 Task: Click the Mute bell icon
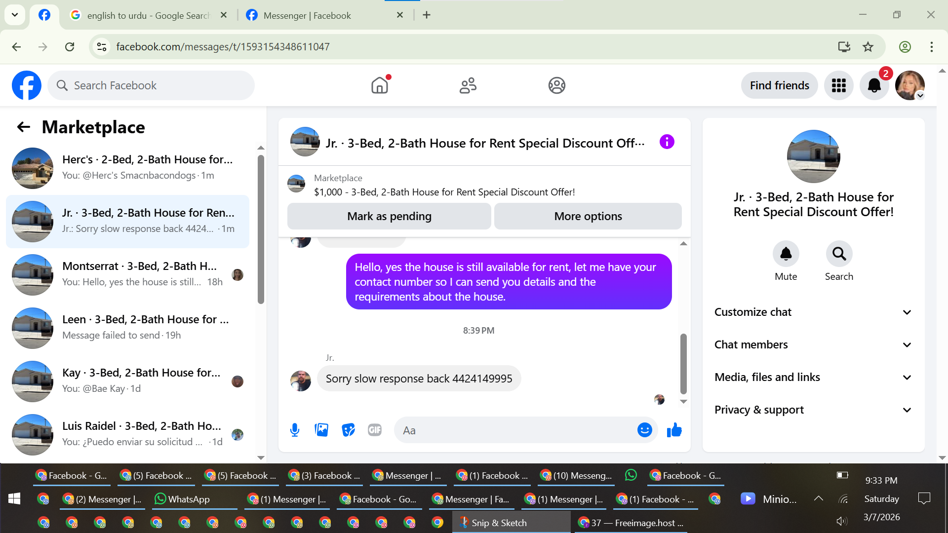[786, 254]
